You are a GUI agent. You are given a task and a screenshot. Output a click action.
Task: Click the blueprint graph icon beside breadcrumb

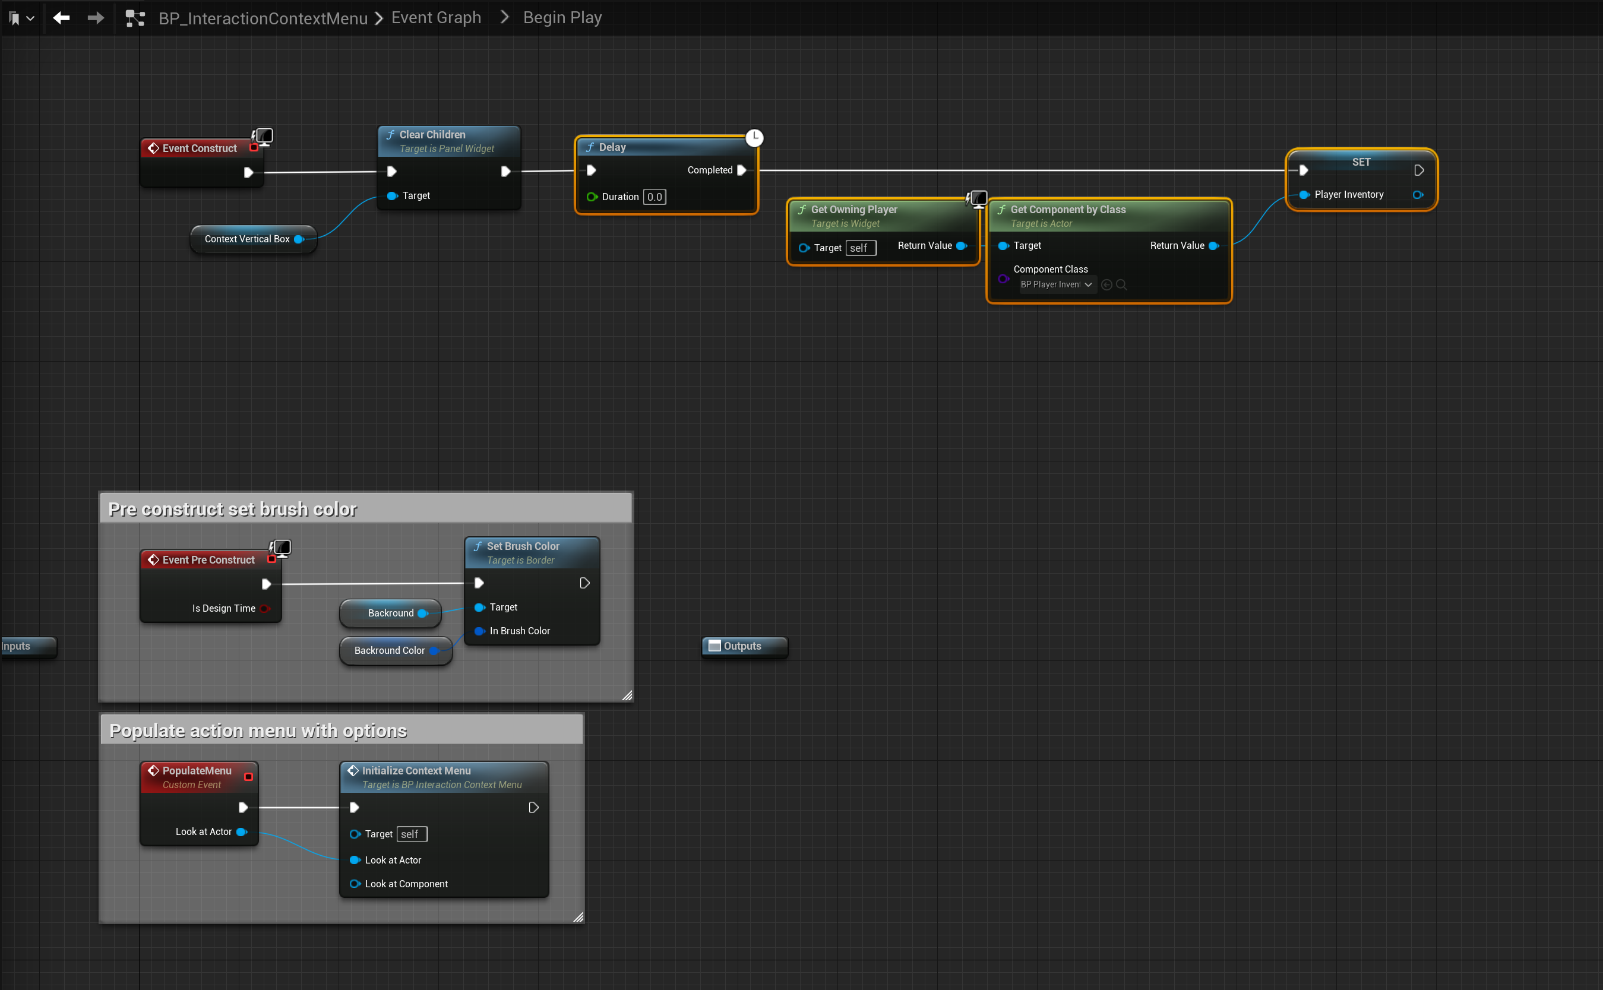(135, 18)
